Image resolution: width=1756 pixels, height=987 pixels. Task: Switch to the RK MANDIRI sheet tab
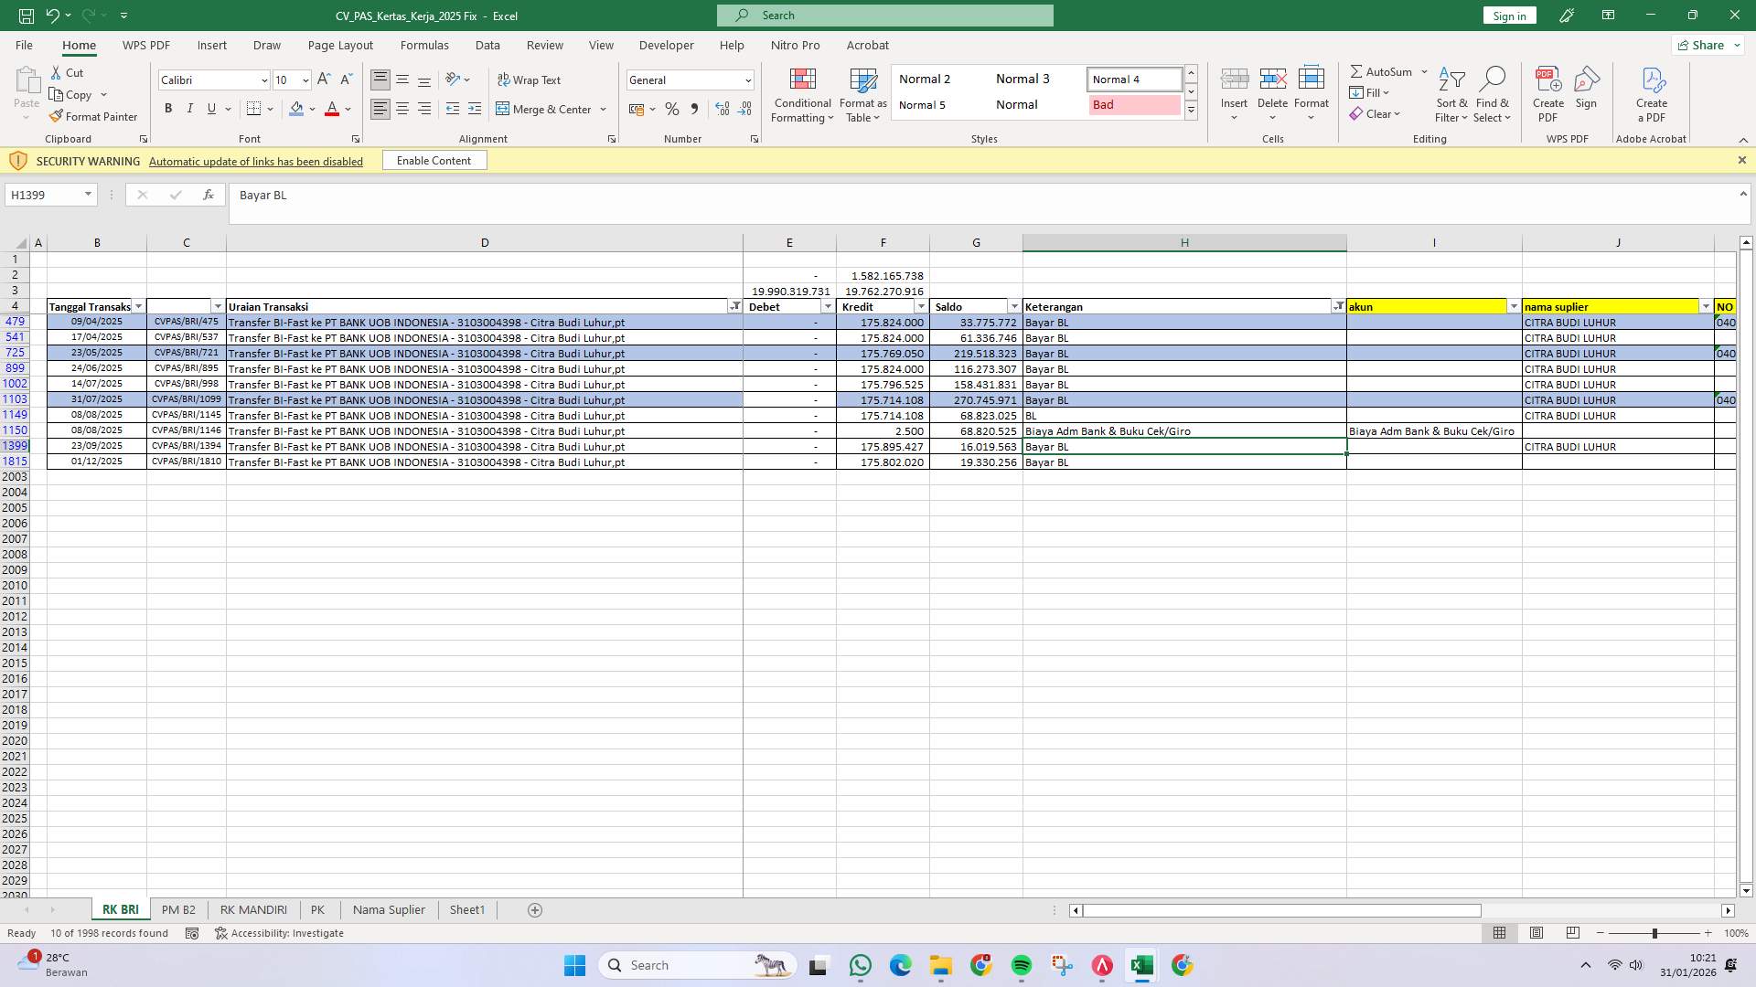(x=253, y=909)
